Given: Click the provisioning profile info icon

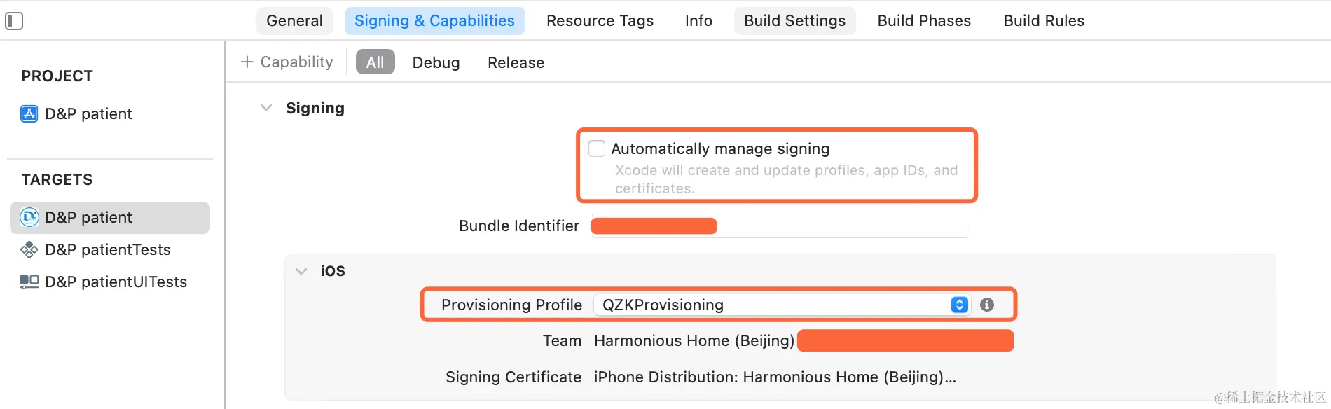Looking at the screenshot, I should (987, 305).
